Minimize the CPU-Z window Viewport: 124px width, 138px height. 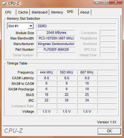pos(97,2)
